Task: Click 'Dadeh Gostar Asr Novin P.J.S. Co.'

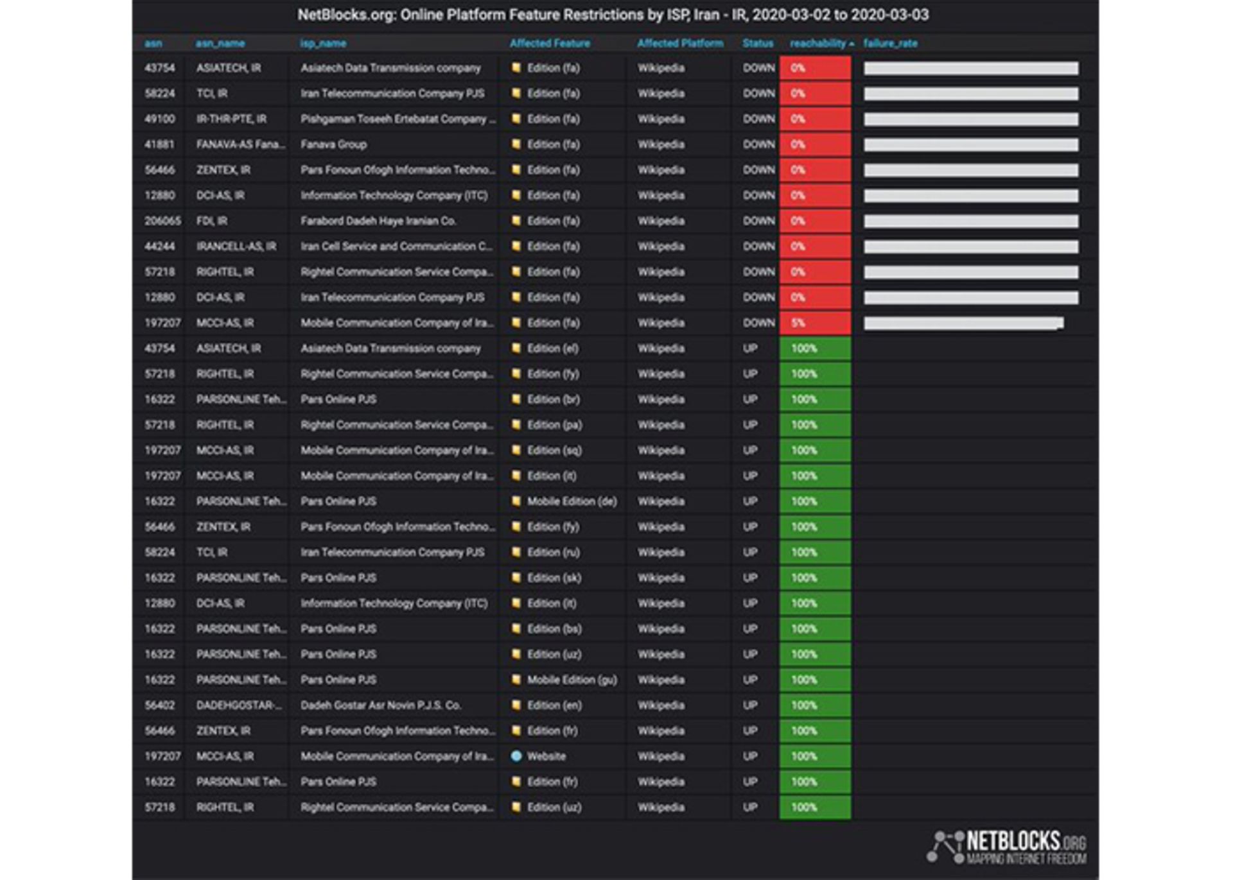Action: tap(381, 705)
